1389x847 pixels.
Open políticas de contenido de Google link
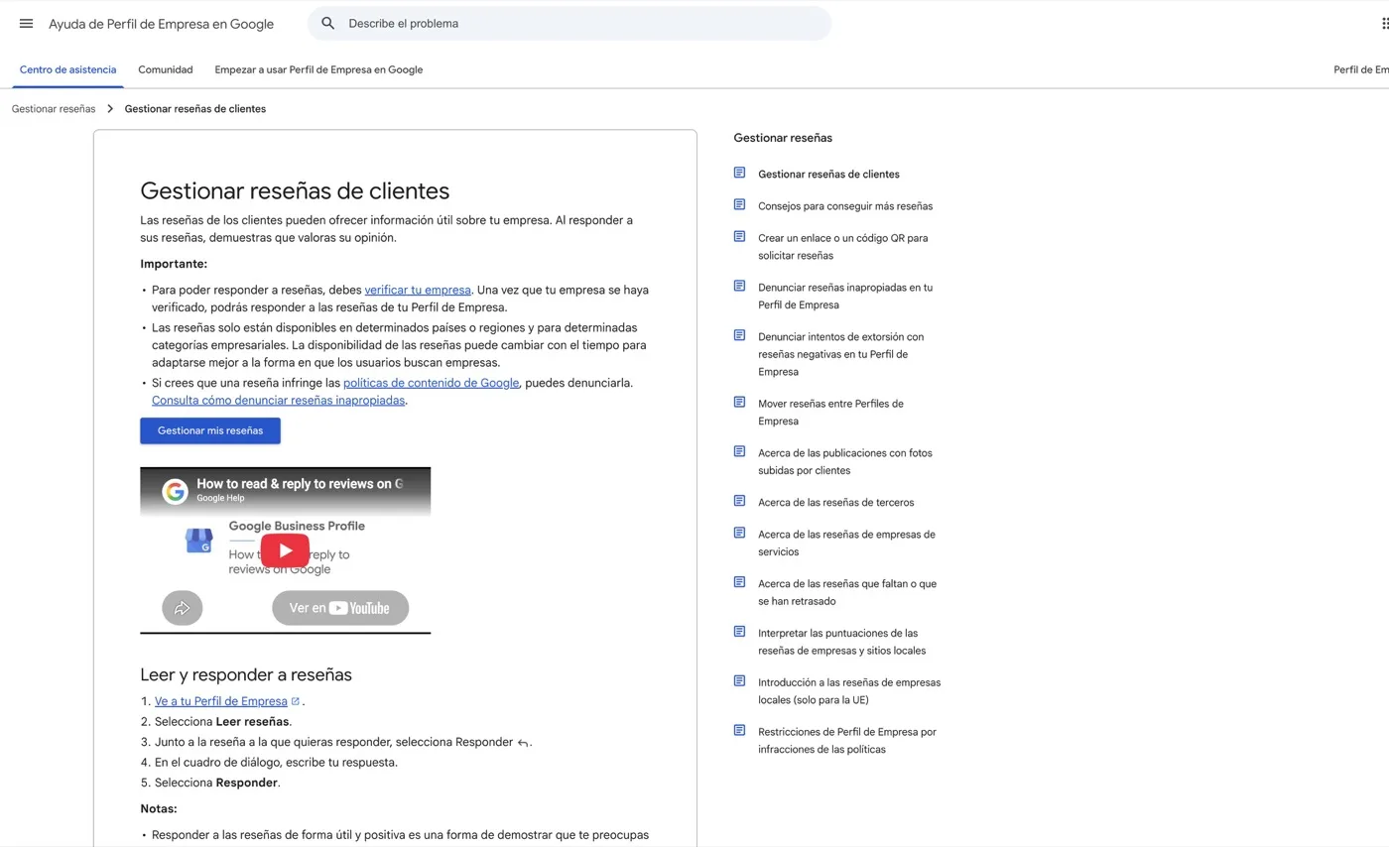click(431, 383)
